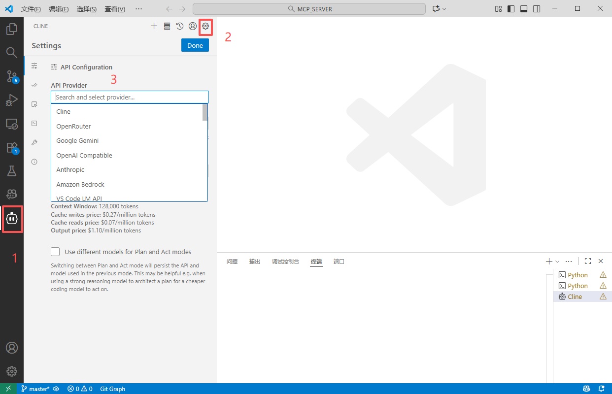
Task: Open the Cline robot icon in activity bar
Action: (x=12, y=218)
